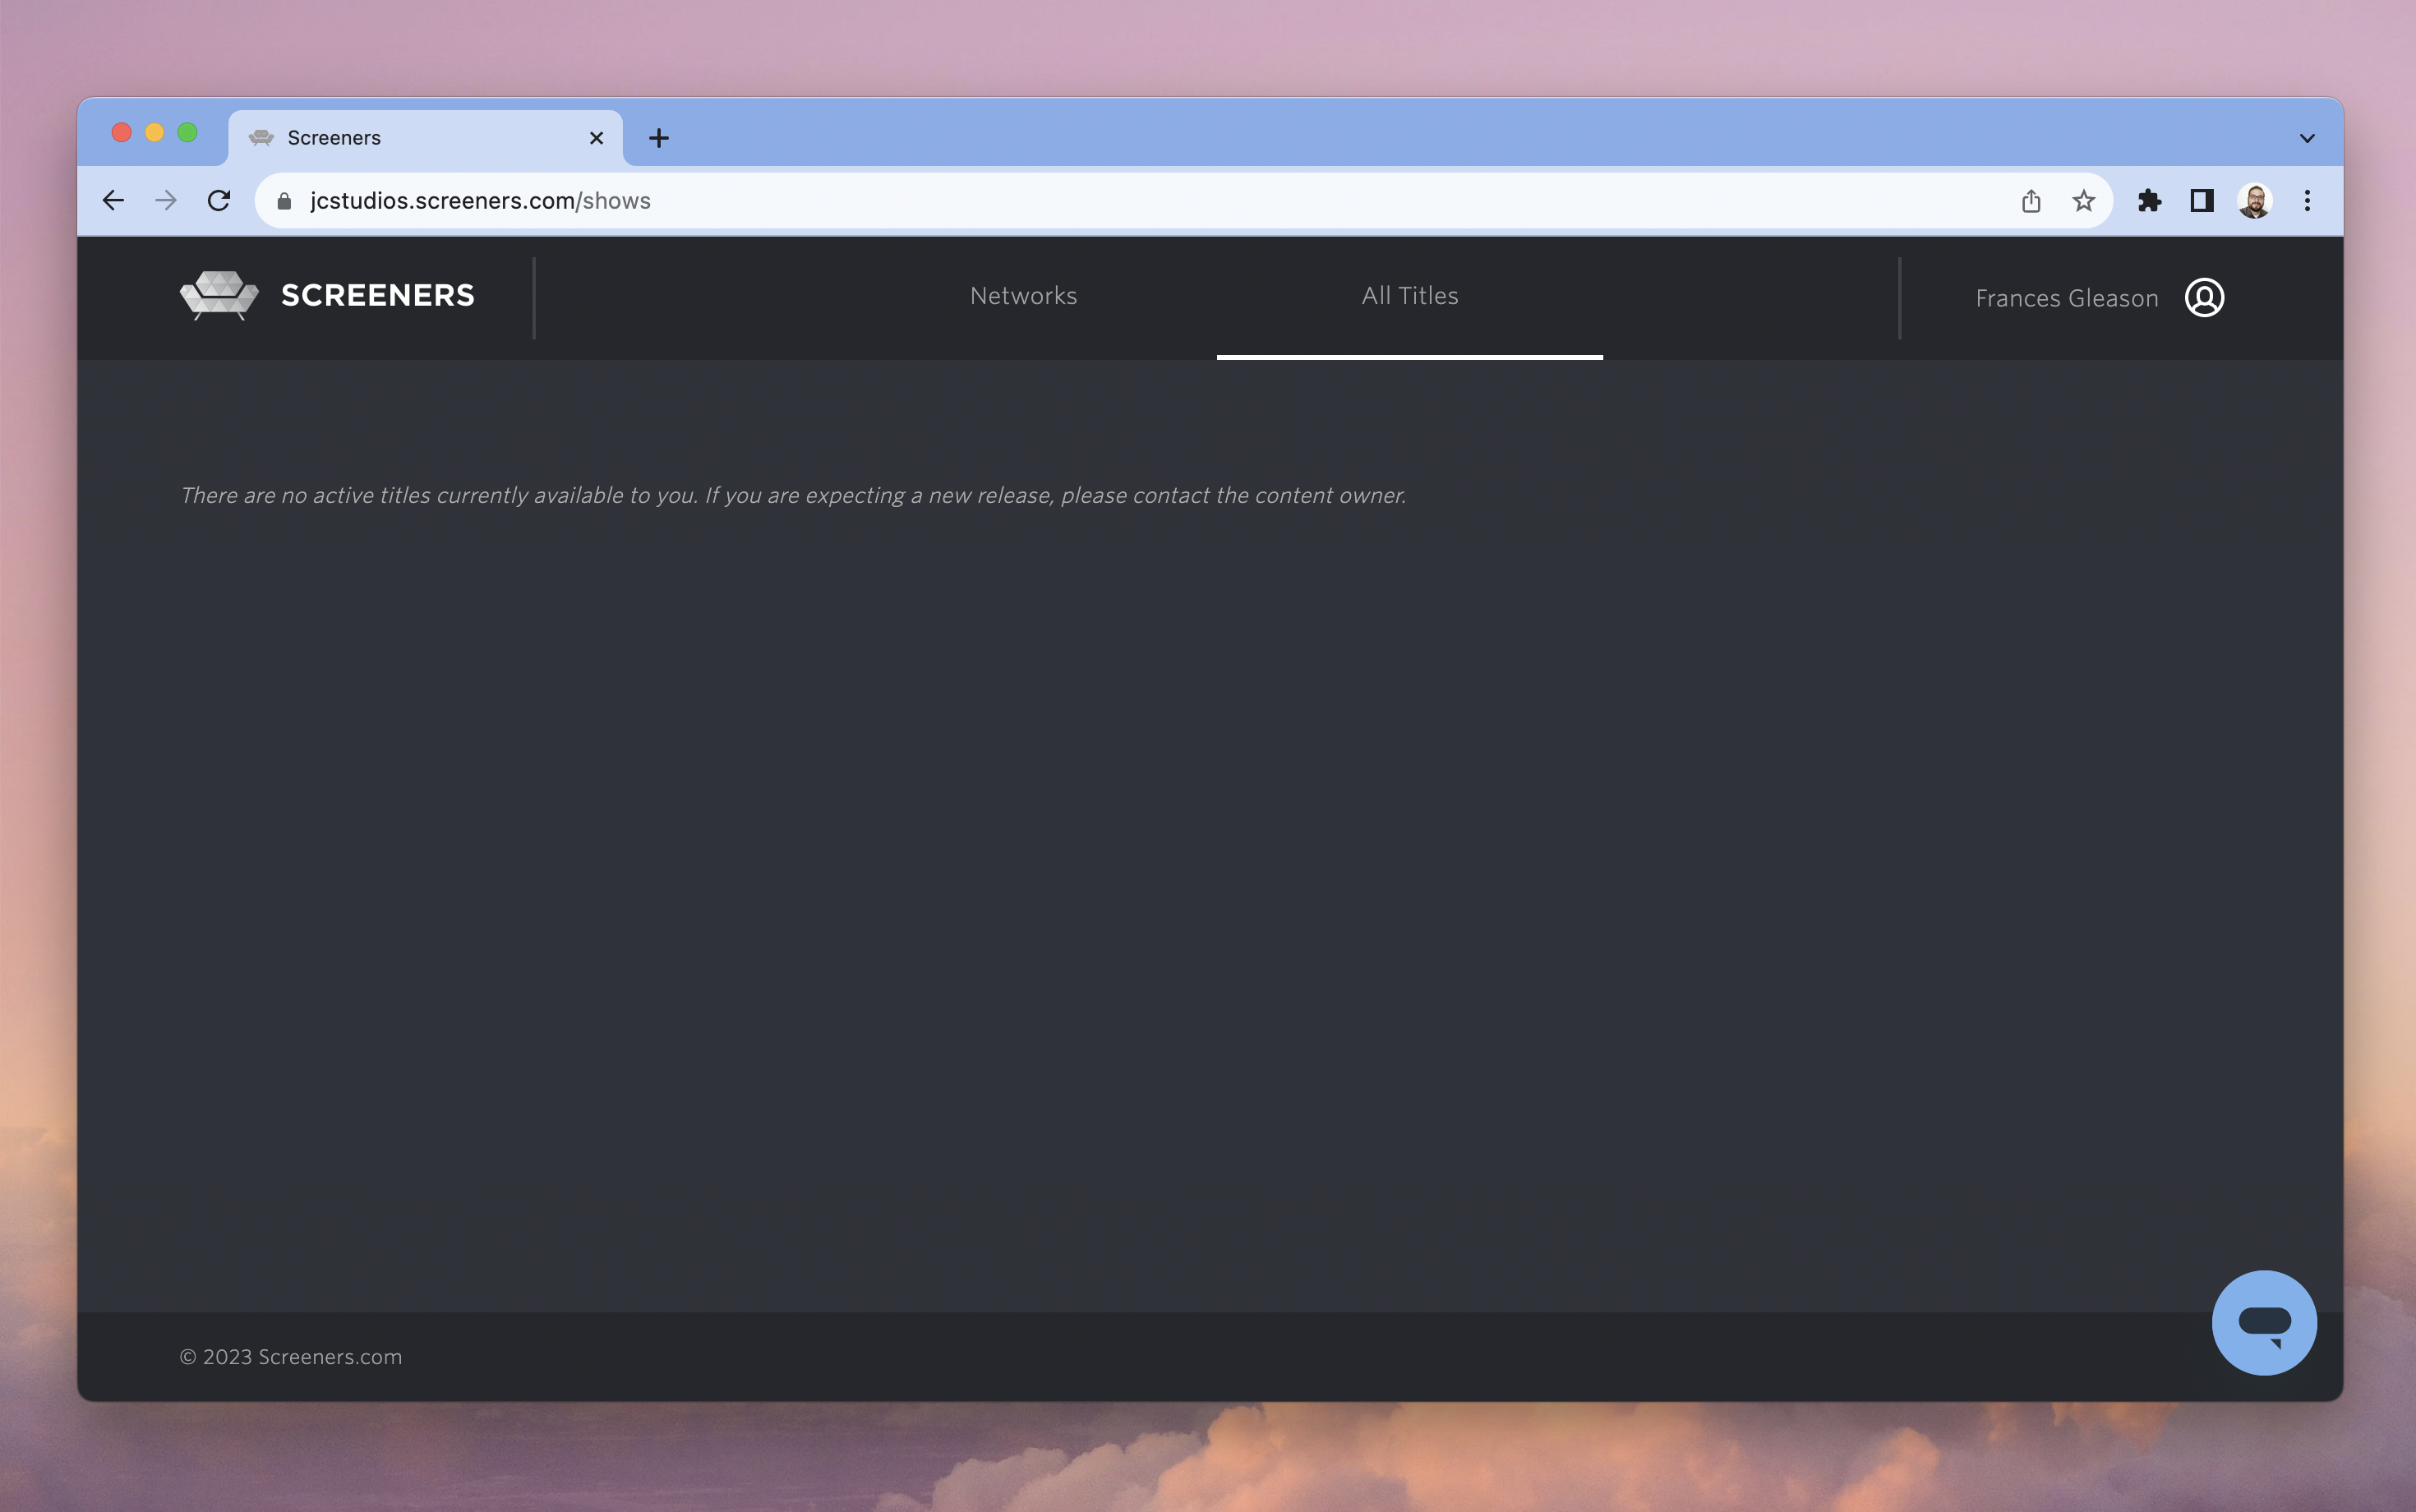Click the Chrome profile avatar
This screenshot has height=1512, width=2416.
tap(2255, 200)
